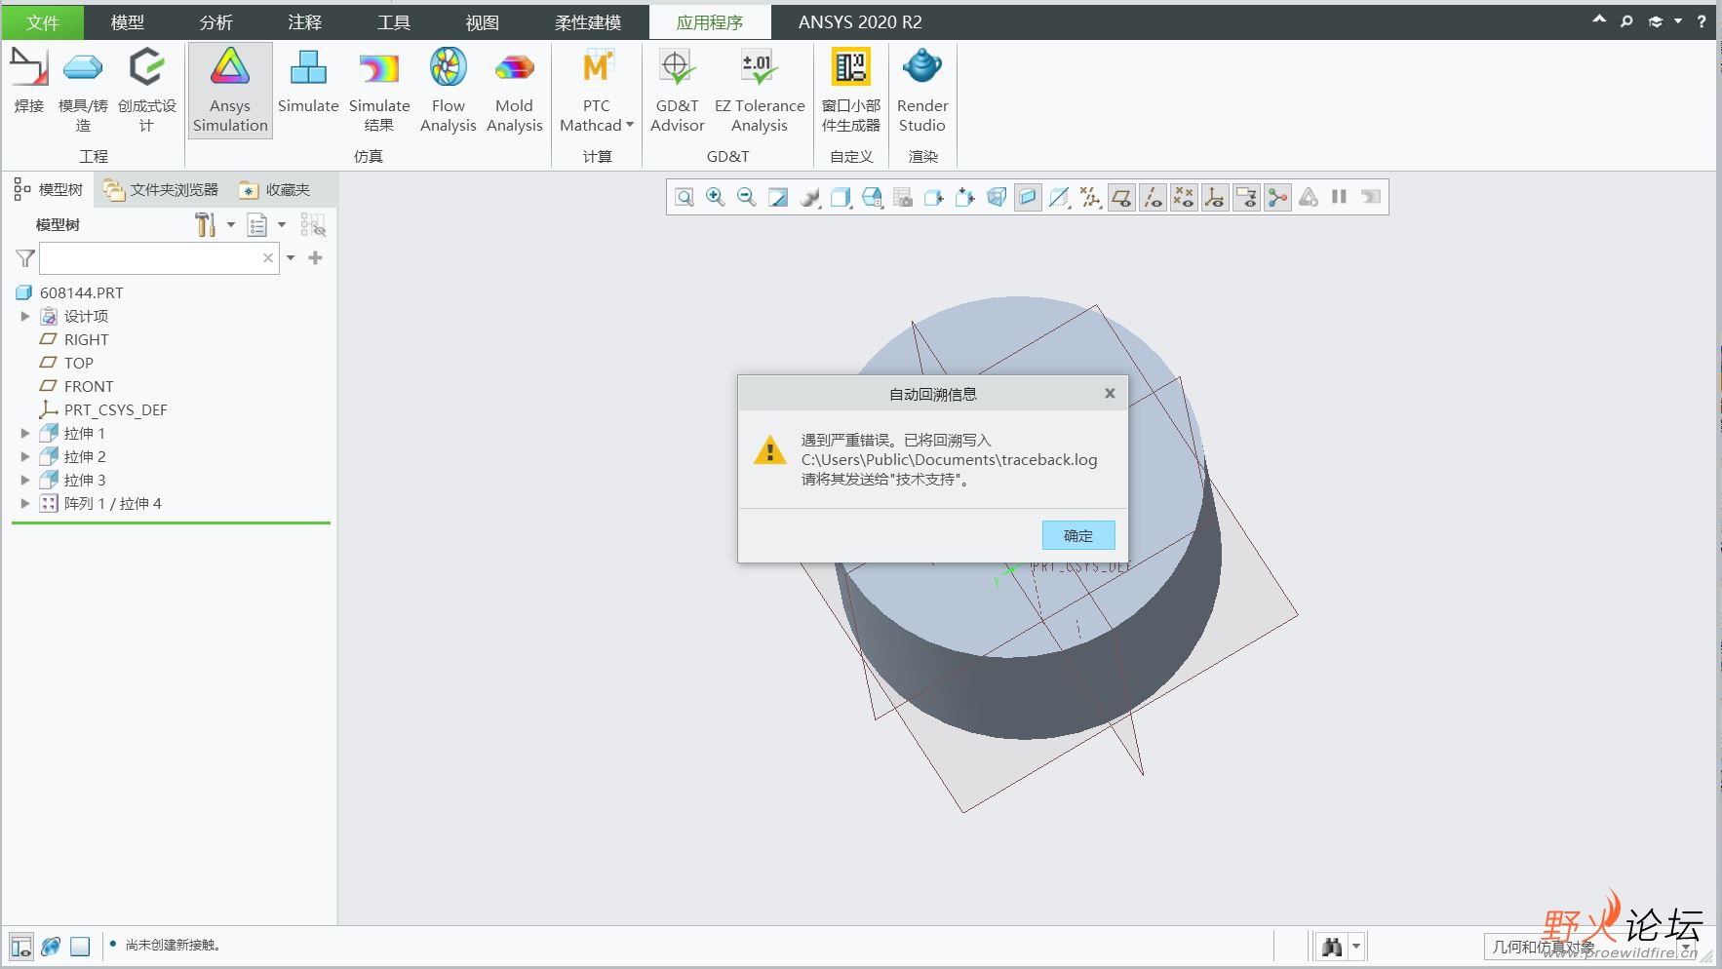This screenshot has height=969, width=1722.
Task: Click the Repaint icon
Action: 778,198
